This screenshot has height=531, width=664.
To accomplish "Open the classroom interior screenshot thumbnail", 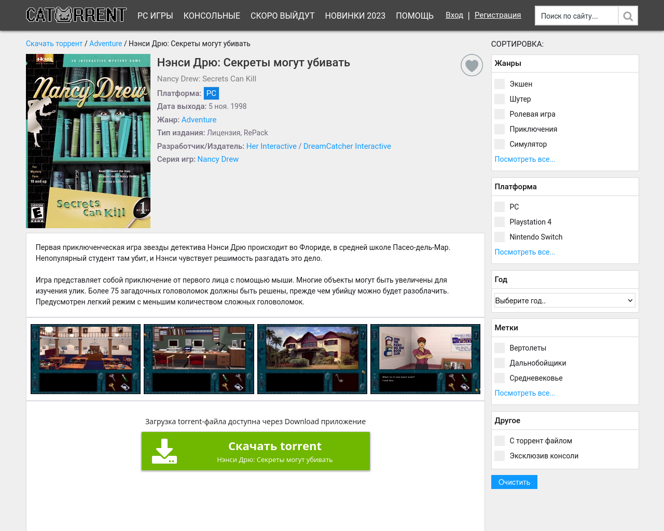I will [86, 359].
